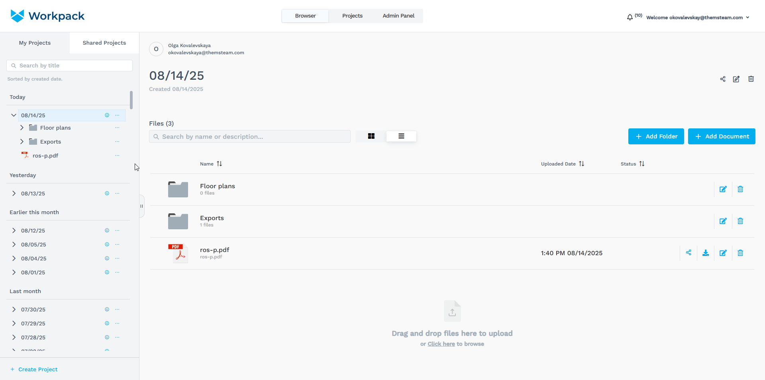Viewport: 765px width, 380px height.
Task: Open the user account dropdown
Action: pyautogui.click(x=698, y=18)
